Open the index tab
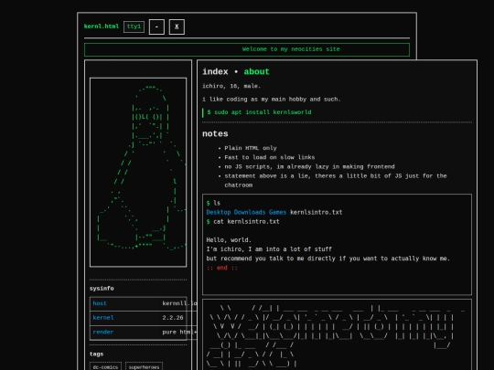 215,72
